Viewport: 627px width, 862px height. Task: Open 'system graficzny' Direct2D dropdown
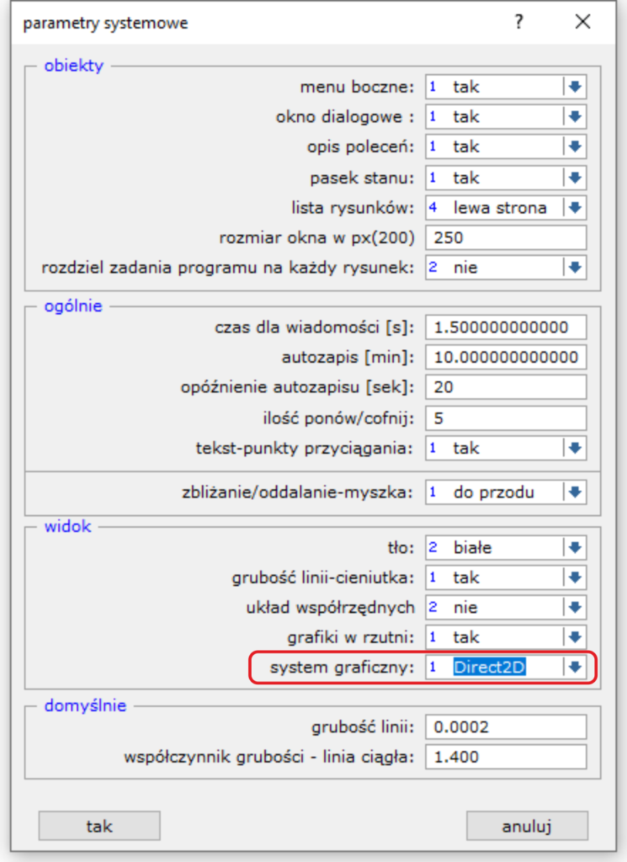[x=575, y=667]
